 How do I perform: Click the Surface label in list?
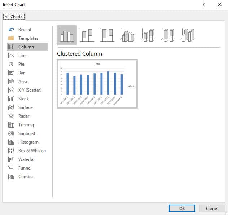[x=26, y=107]
